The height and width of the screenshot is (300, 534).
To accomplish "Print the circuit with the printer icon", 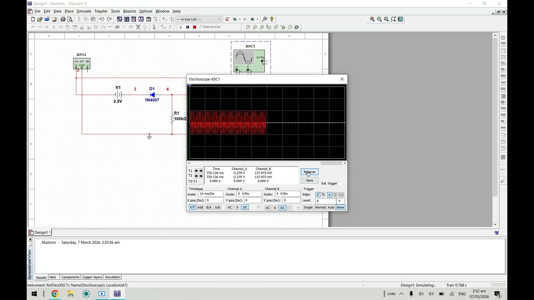I will 63,19.
